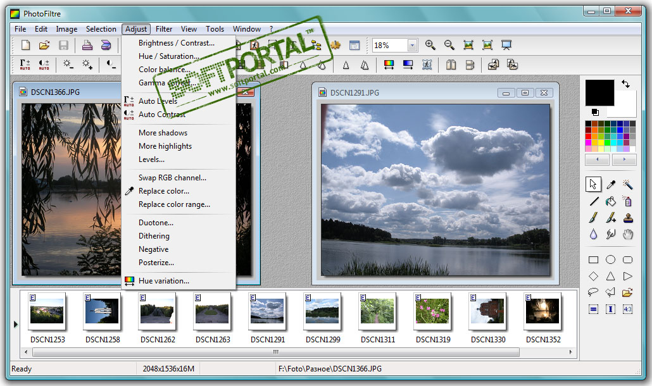Click the swap foreground background colors arrow
The height and width of the screenshot is (386, 652).
pos(625,84)
